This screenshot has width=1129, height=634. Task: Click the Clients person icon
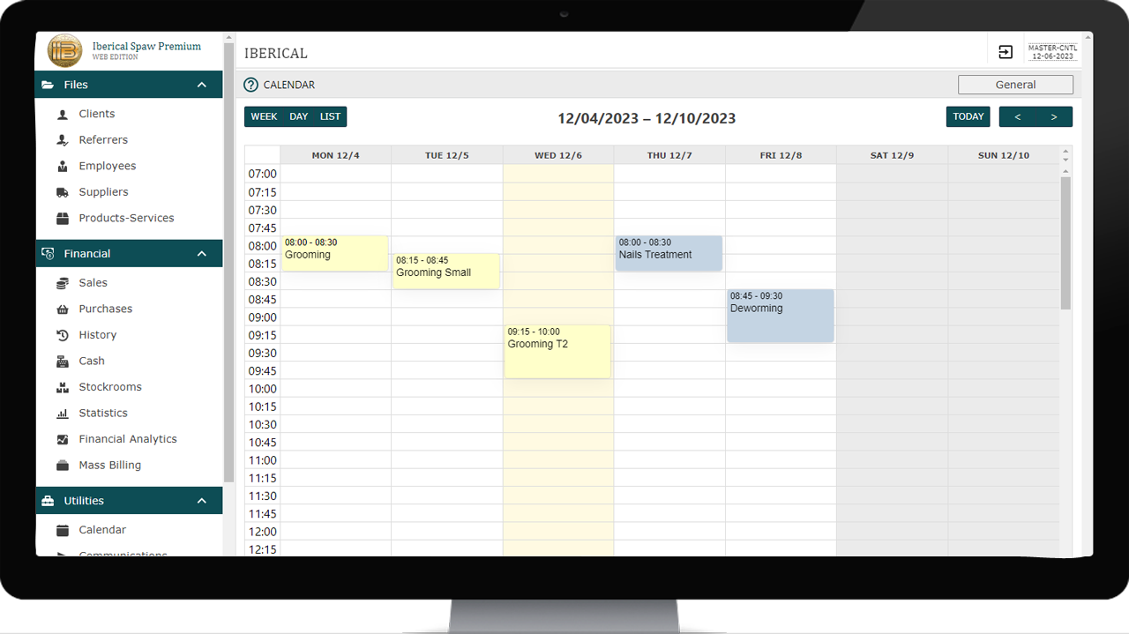[63, 115]
